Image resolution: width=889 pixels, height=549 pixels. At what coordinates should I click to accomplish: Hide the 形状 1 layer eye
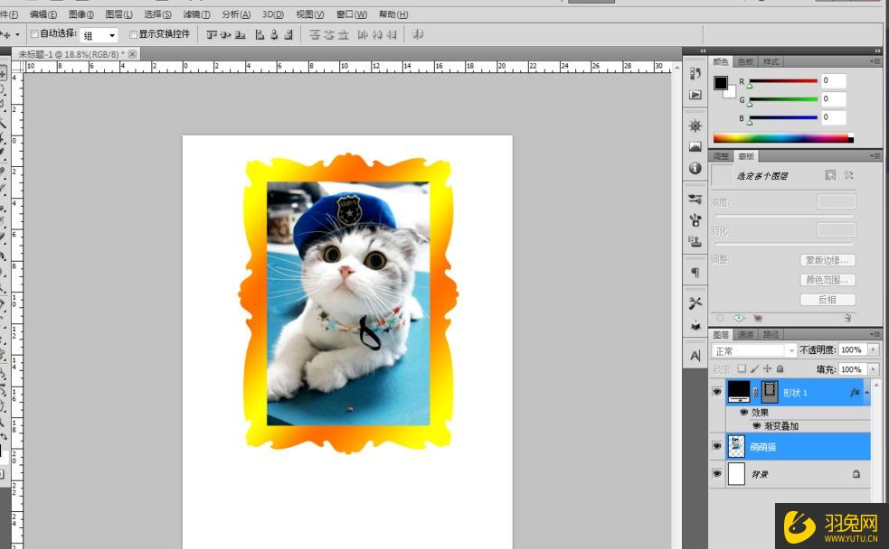[x=716, y=392]
